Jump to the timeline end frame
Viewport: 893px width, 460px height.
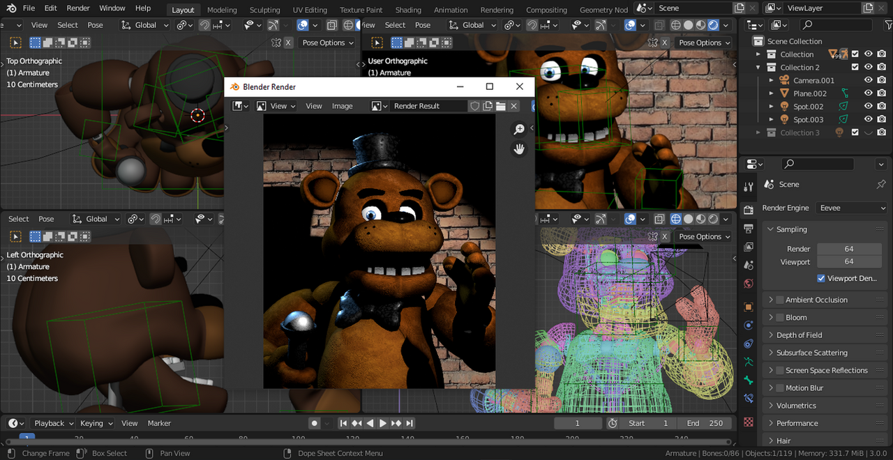pos(410,423)
